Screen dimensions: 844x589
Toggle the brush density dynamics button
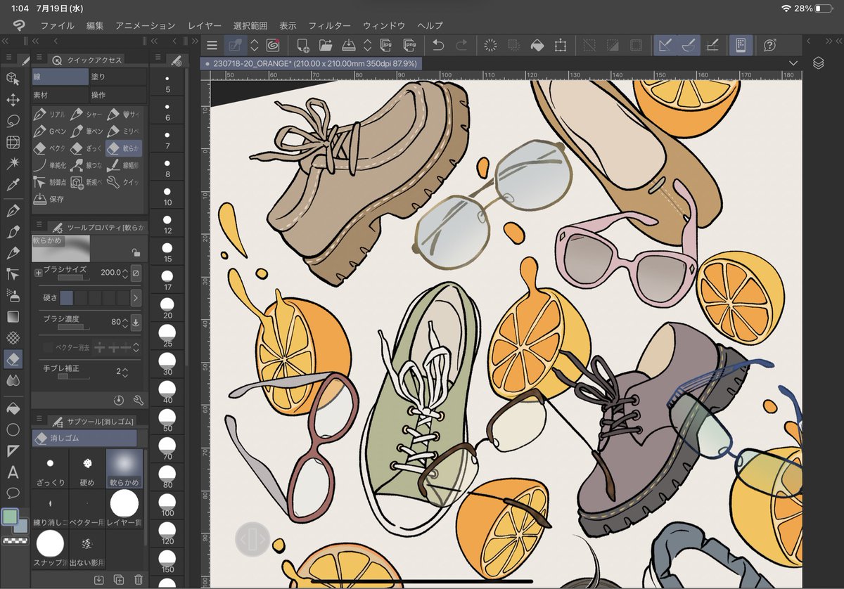tap(136, 323)
